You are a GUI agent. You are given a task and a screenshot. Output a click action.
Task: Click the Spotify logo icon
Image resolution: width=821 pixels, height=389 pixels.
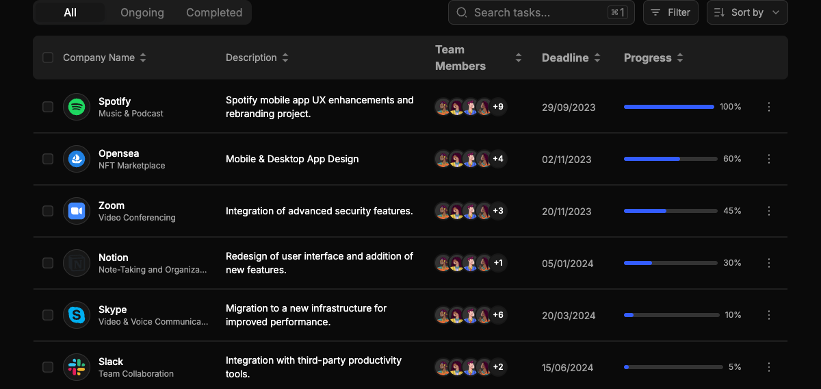[x=77, y=107]
